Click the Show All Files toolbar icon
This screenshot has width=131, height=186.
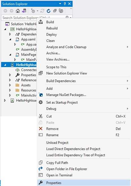[x=61, y=11]
